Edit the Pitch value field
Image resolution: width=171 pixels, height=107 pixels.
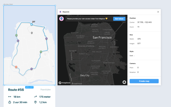[138, 68]
